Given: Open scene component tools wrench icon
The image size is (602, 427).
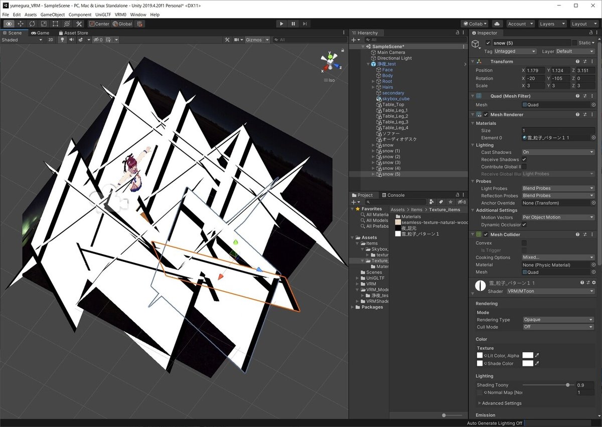Looking at the screenshot, I should point(227,40).
